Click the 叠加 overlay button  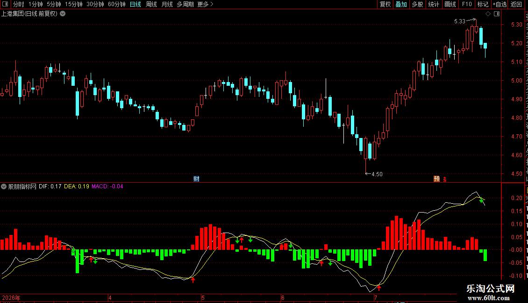point(401,4)
